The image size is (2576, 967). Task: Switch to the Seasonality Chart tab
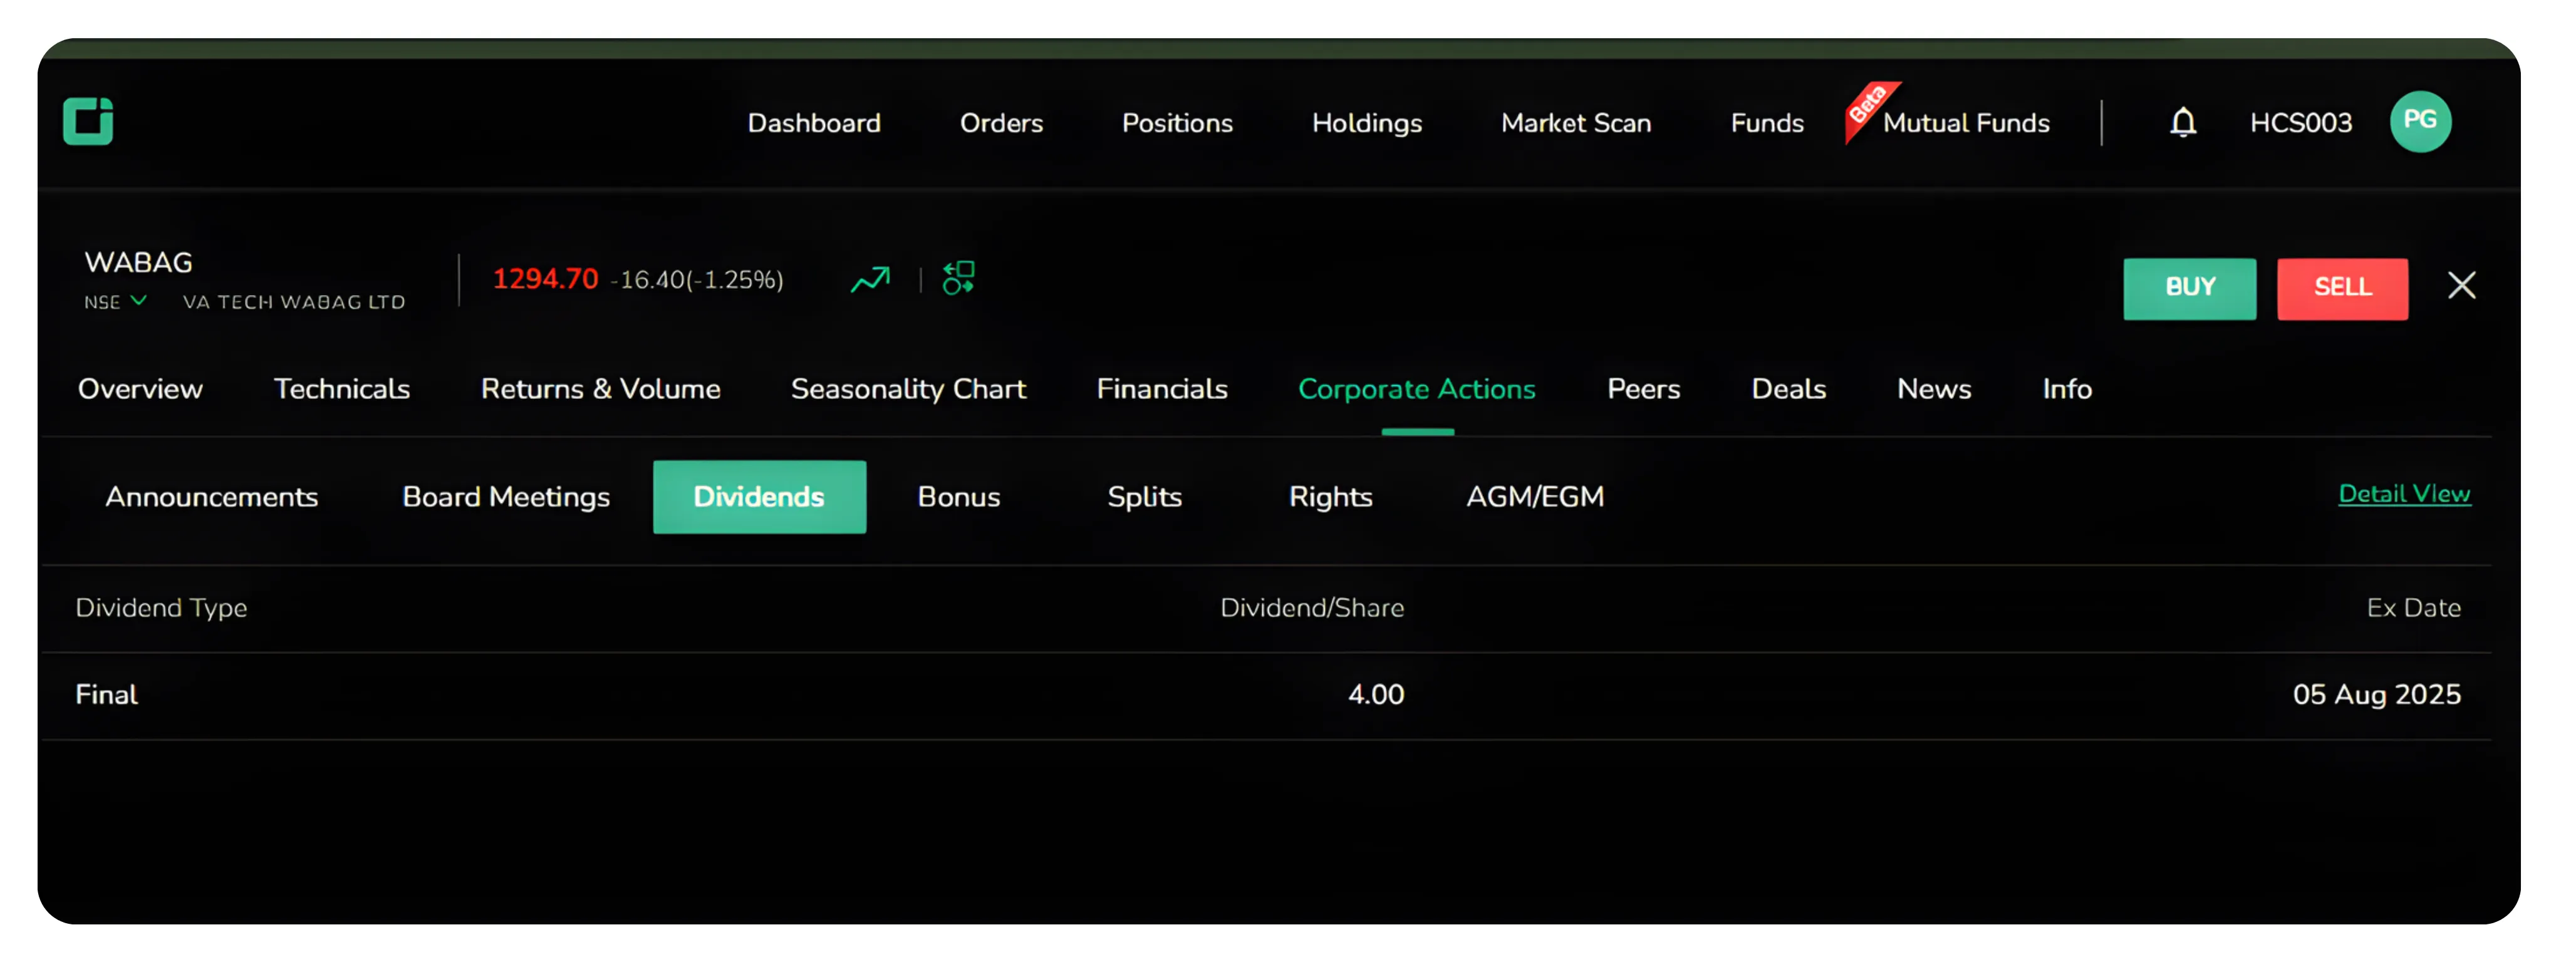click(908, 389)
